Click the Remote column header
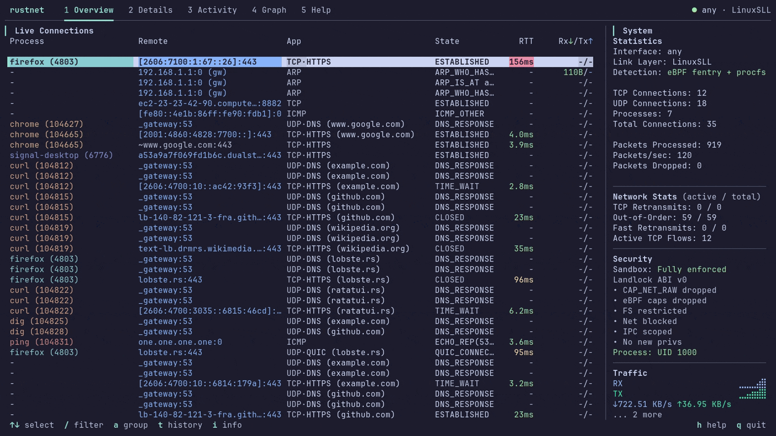 click(153, 41)
